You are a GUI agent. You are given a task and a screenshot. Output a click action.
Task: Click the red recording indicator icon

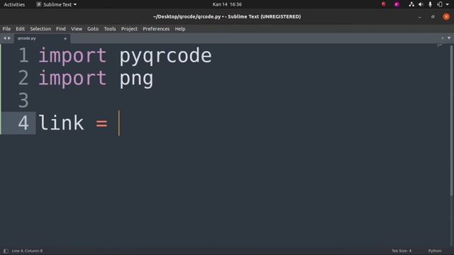tap(384, 4)
